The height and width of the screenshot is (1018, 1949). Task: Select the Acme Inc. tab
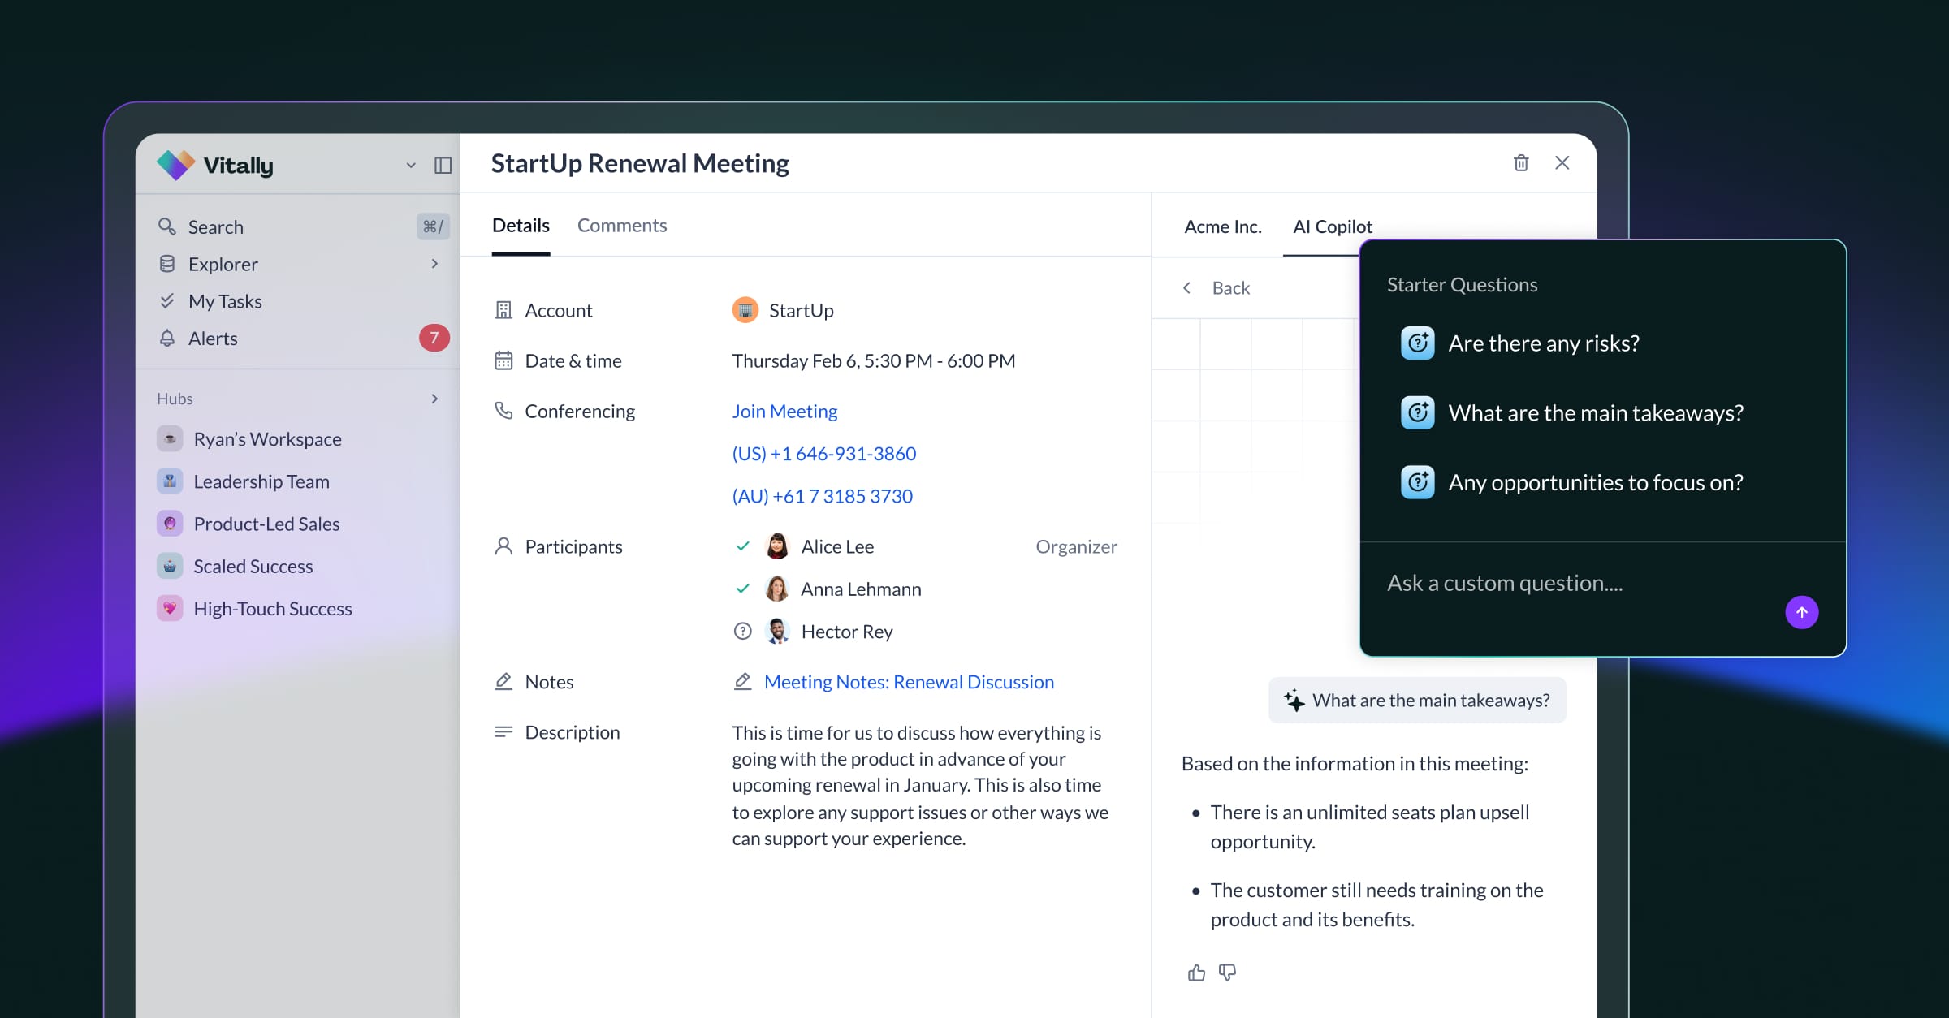click(x=1222, y=226)
